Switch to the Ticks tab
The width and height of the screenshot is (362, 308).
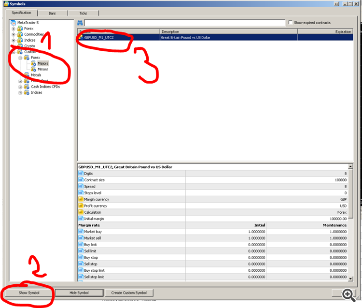(83, 13)
